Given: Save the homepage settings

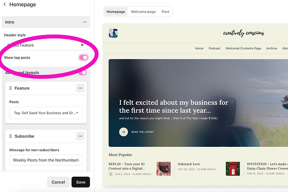Looking at the screenshot, I should click(81, 182).
